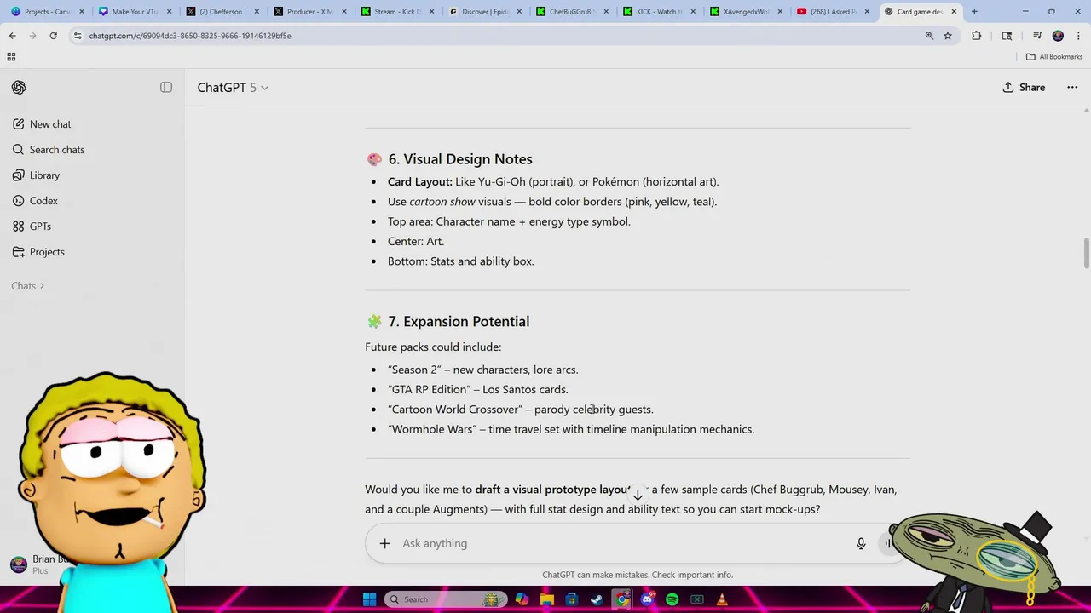Click the "GTA RP Edition" bullet text
Viewport: 1091px width, 613px height.
tap(478, 390)
